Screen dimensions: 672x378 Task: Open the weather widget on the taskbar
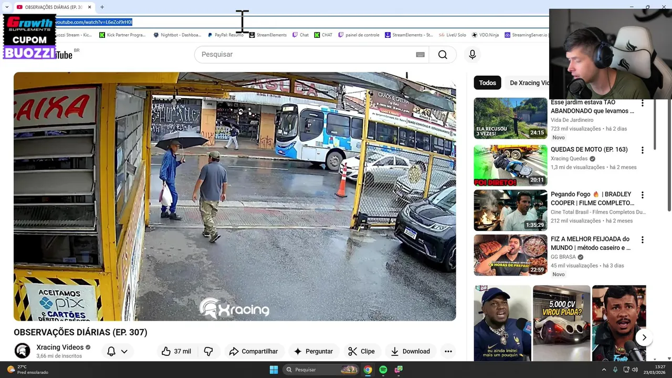pyautogui.click(x=27, y=370)
